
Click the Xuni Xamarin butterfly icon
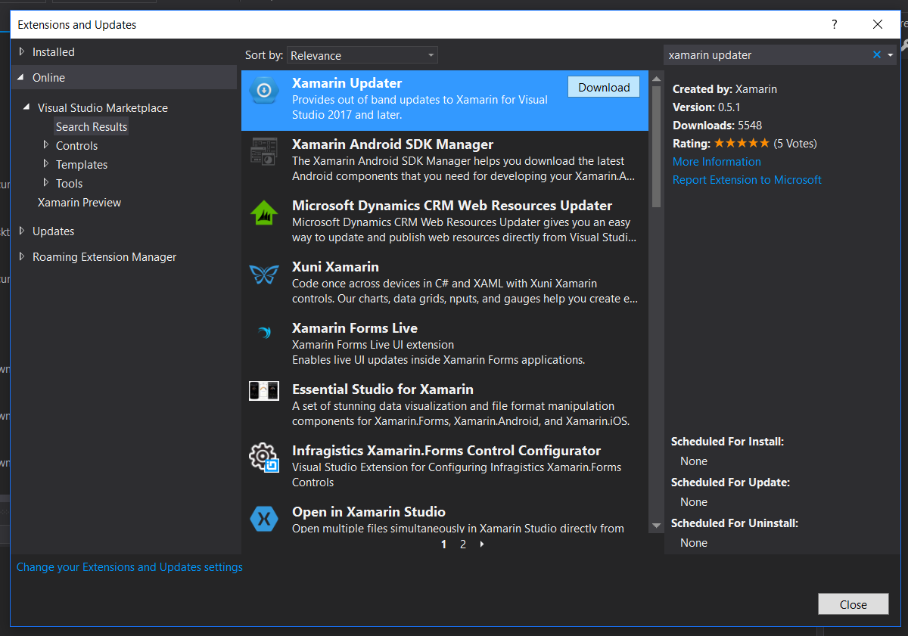pyautogui.click(x=264, y=275)
